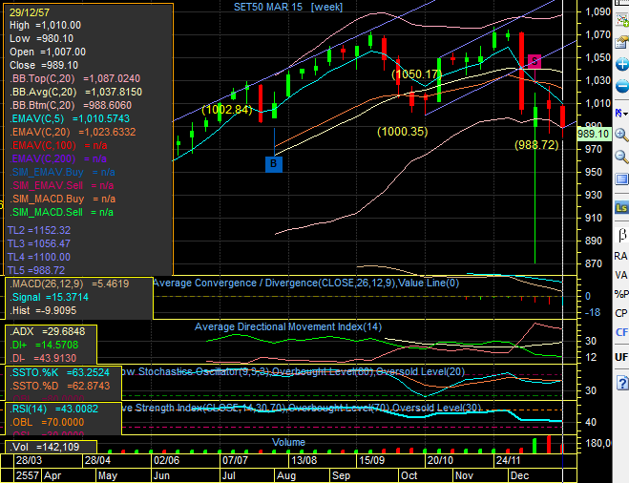Click the 15/09 date on time axis
Viewport: 629px width, 483px height.
371,460
